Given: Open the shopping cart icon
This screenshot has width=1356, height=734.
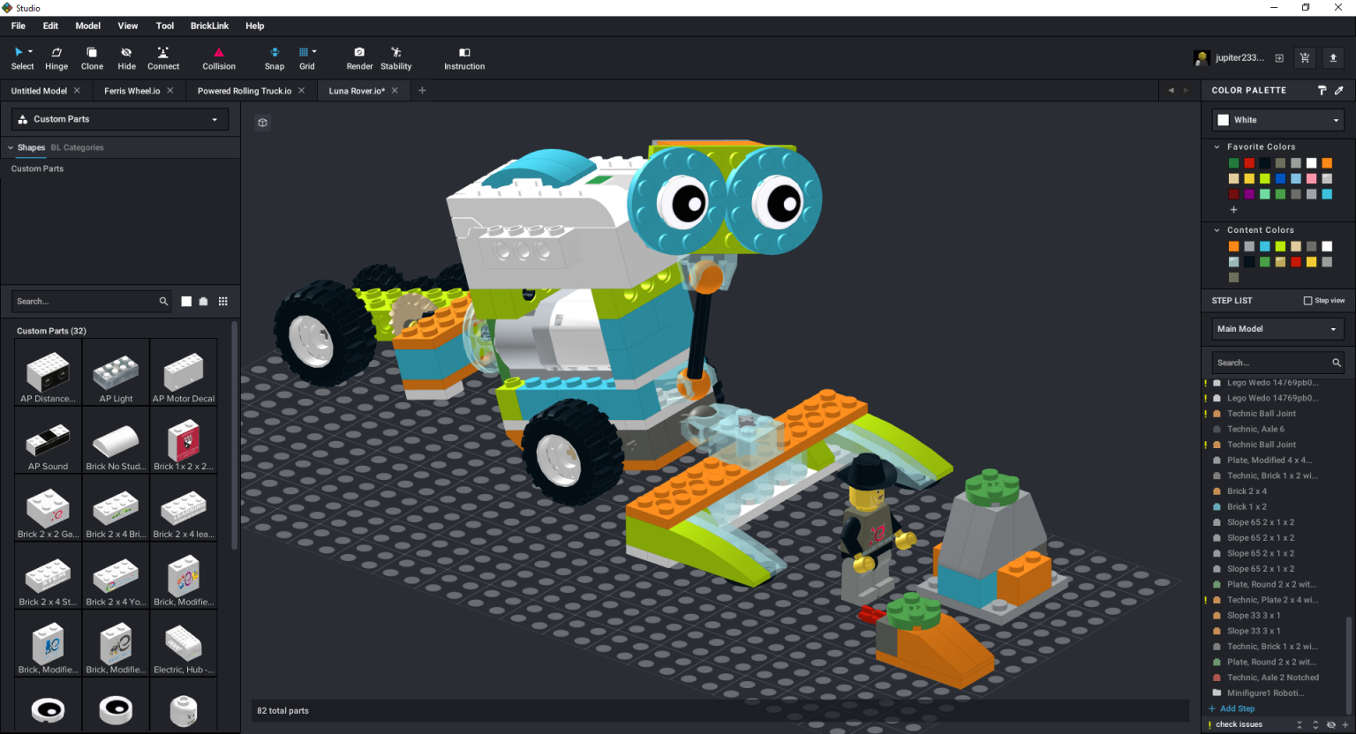Looking at the screenshot, I should (1305, 58).
